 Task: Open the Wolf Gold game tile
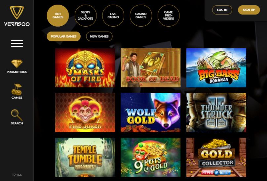pos(151,113)
